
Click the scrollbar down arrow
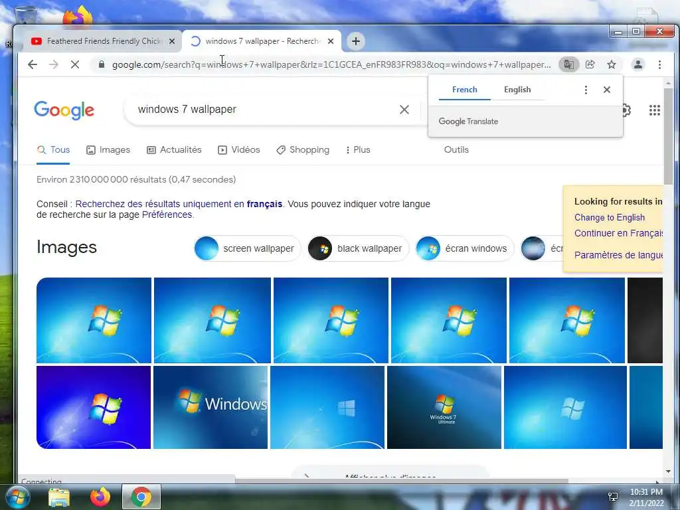668,471
